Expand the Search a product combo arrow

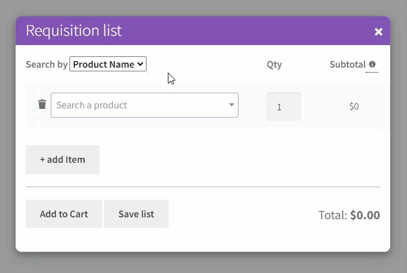[231, 105]
